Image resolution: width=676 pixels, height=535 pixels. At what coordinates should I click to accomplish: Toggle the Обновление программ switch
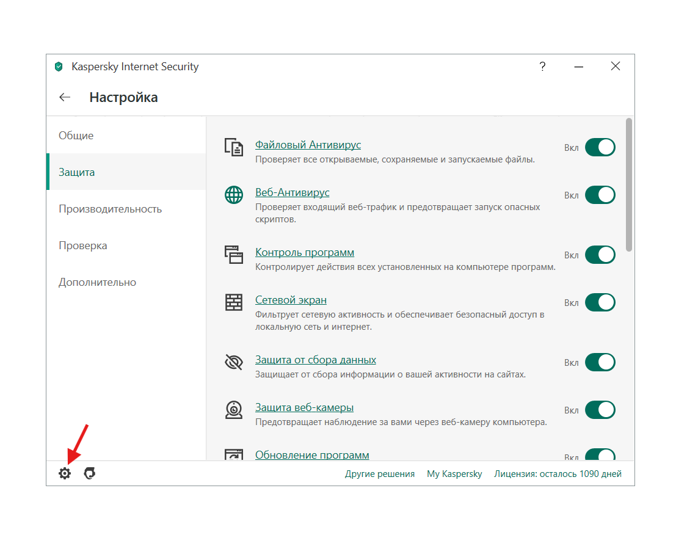[600, 454]
